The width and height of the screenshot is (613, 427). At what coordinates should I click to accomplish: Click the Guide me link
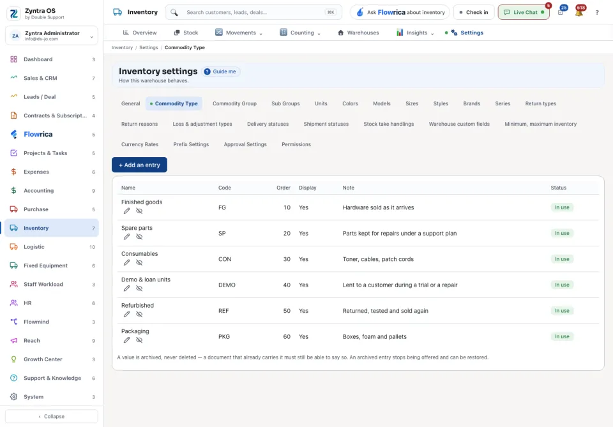pos(220,71)
